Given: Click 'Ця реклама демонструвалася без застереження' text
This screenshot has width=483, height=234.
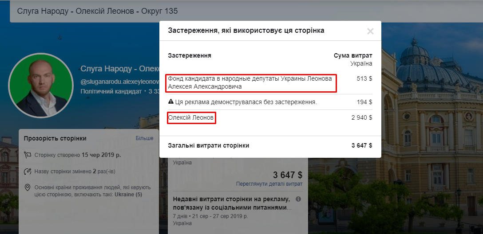Looking at the screenshot, I should [x=246, y=102].
